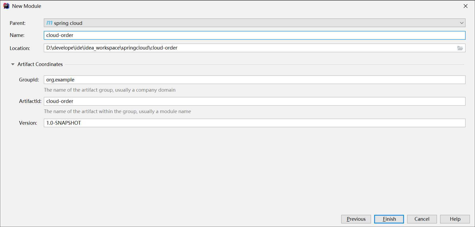The width and height of the screenshot is (475, 227).
Task: Click the Artifact Coordinates section heading
Action: (40, 64)
